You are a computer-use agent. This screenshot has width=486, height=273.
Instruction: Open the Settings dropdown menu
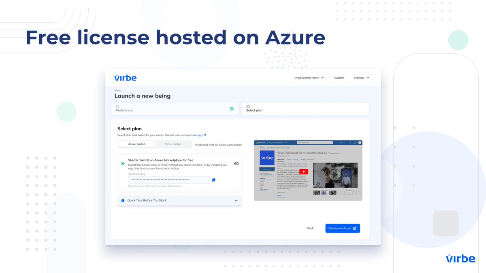pos(361,78)
